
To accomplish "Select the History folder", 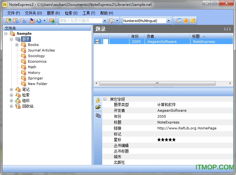I will 34,73.
